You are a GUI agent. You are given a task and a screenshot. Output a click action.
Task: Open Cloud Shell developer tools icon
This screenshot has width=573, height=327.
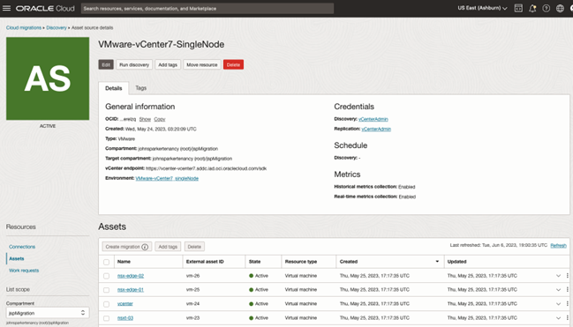pos(518,8)
